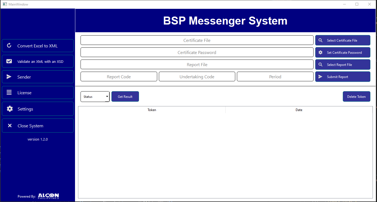377x202 pixels.
Task: Click the magnifier icon on Select Report File
Action: pyautogui.click(x=320, y=64)
